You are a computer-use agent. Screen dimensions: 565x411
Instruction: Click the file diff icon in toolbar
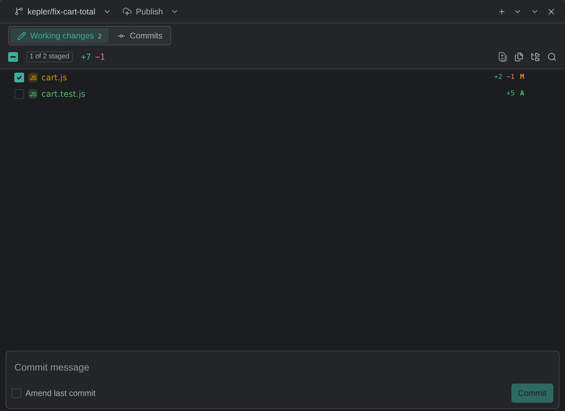pos(502,57)
